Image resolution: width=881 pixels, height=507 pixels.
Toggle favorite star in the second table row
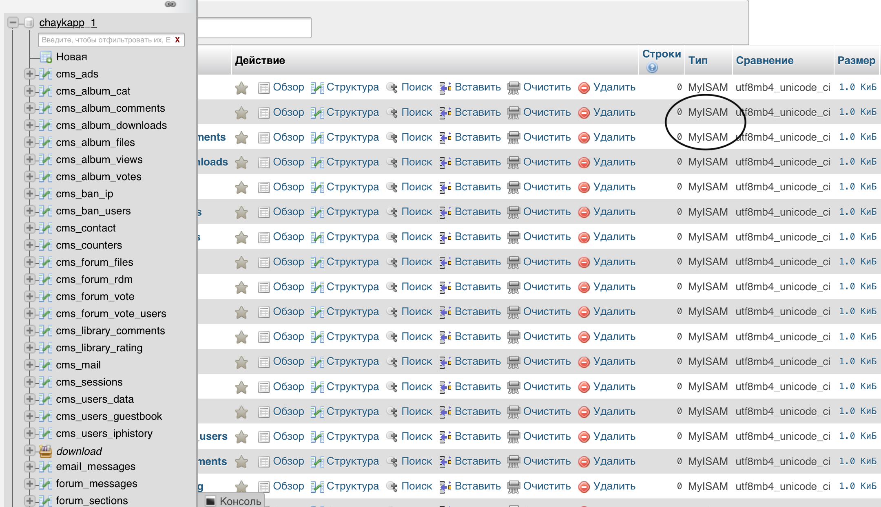click(x=241, y=112)
